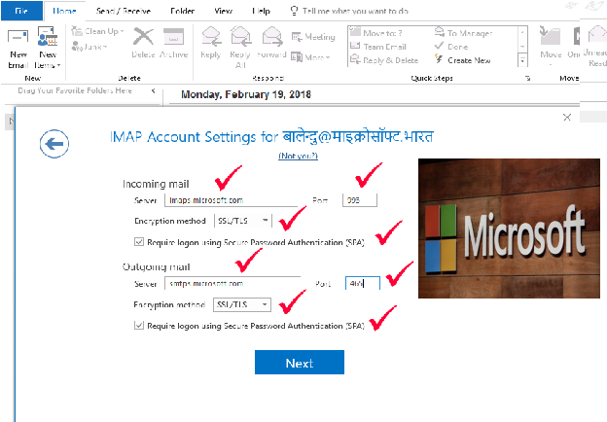Open the New Items menu

pos(48,48)
